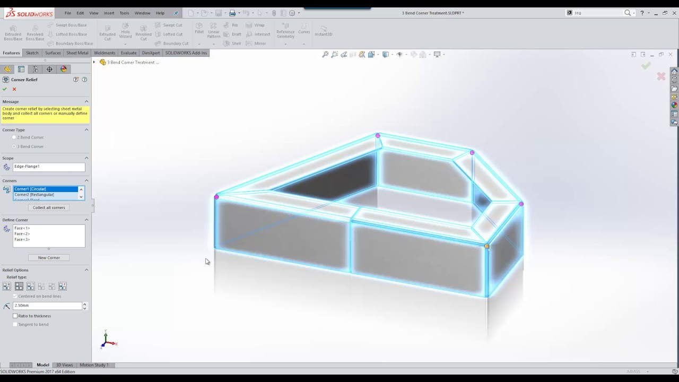Collapse the Message section
The height and width of the screenshot is (382, 679).
pos(86,101)
